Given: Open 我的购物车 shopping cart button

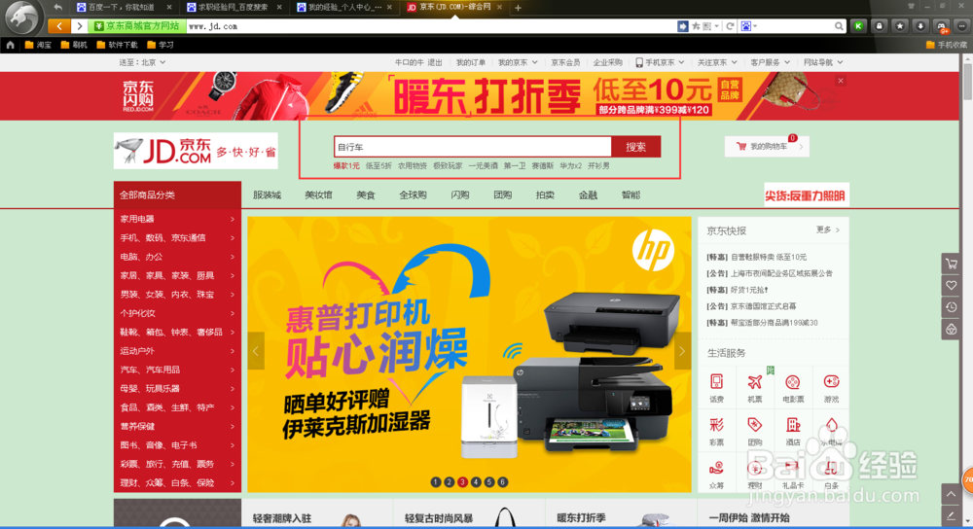Looking at the screenshot, I should pos(767,147).
